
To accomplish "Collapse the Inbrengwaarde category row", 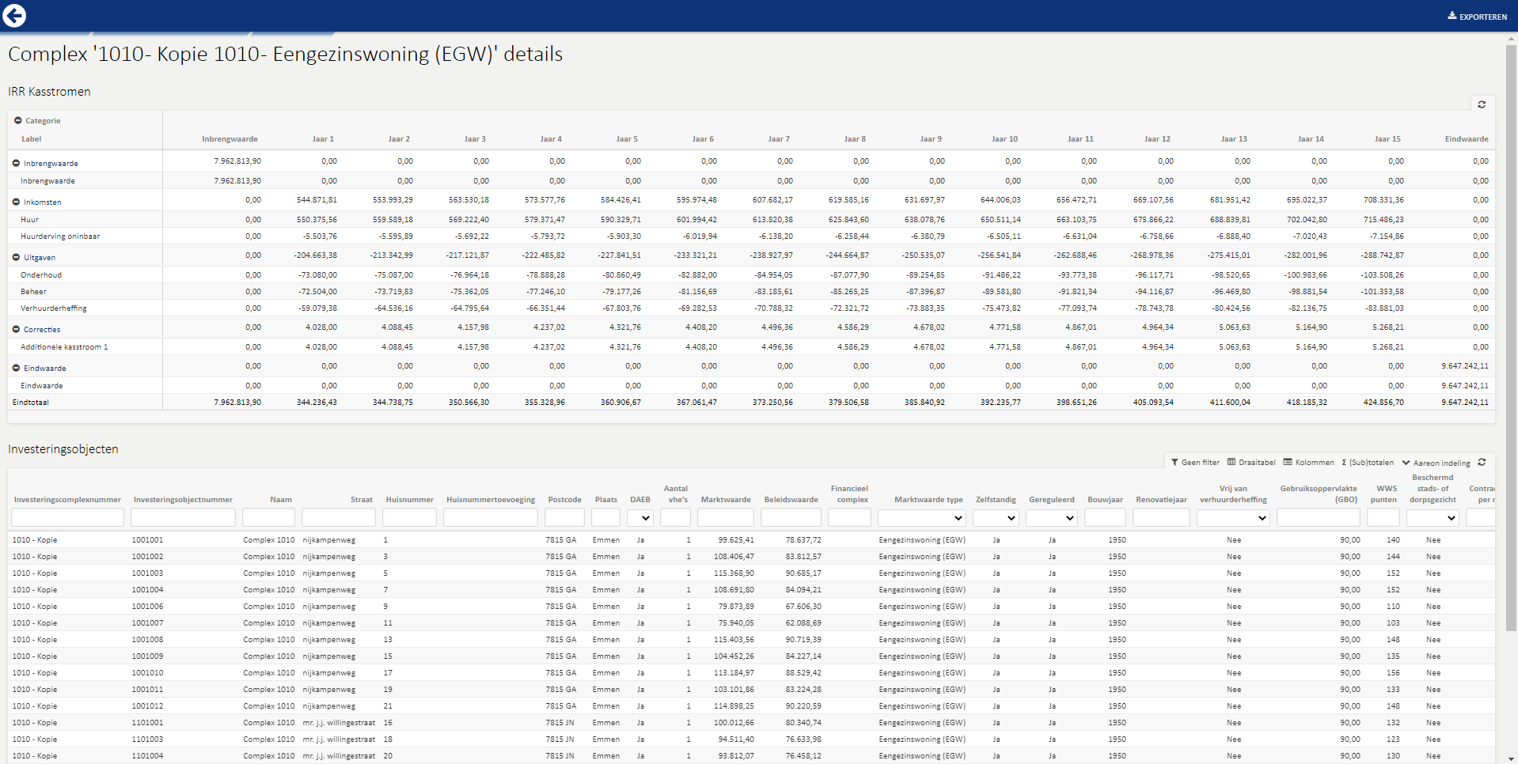I will pos(16,163).
